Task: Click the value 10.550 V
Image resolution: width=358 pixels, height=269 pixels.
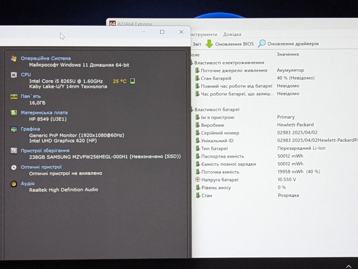Action: (x=287, y=180)
